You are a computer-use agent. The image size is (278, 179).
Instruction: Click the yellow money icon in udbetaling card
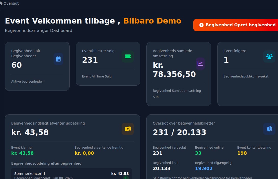[x=128, y=129]
